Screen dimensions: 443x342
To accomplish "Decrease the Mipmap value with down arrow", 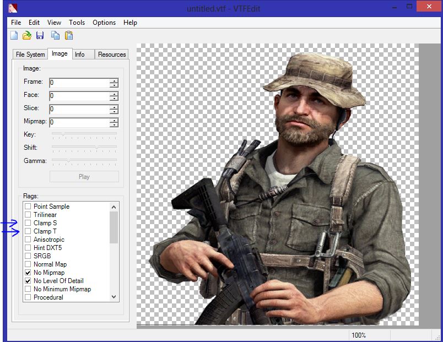I will coord(114,125).
